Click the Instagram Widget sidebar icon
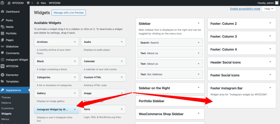 3,60
